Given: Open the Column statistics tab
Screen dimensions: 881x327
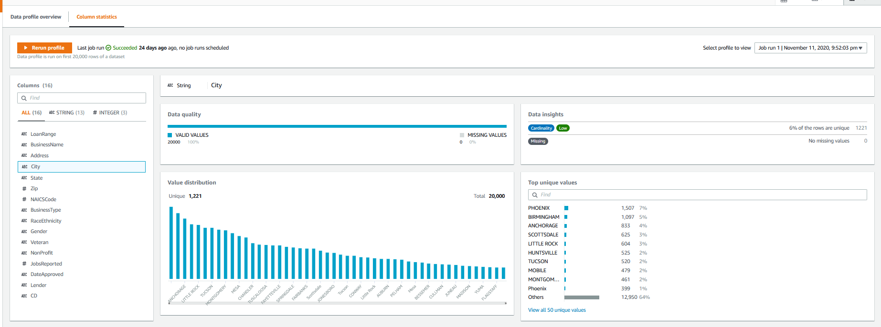Looking at the screenshot, I should point(96,17).
